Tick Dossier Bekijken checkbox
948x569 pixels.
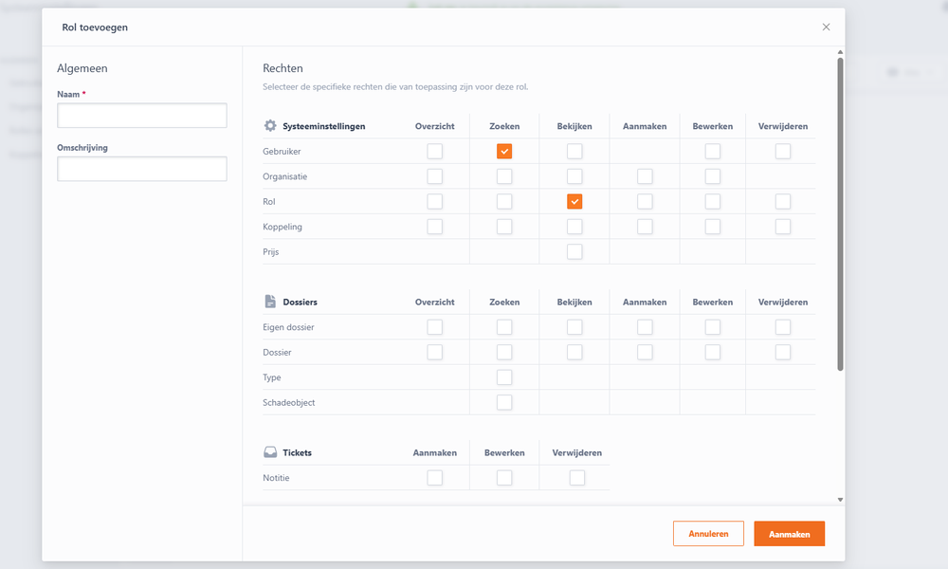[574, 352]
